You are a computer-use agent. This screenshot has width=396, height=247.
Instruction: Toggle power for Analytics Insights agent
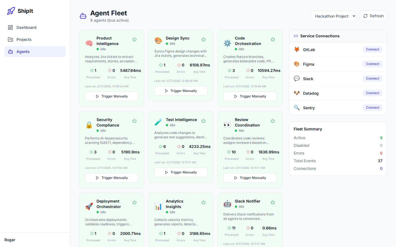pos(204,202)
